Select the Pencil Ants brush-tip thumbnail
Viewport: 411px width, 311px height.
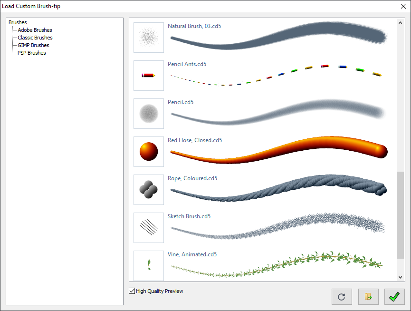149,75
